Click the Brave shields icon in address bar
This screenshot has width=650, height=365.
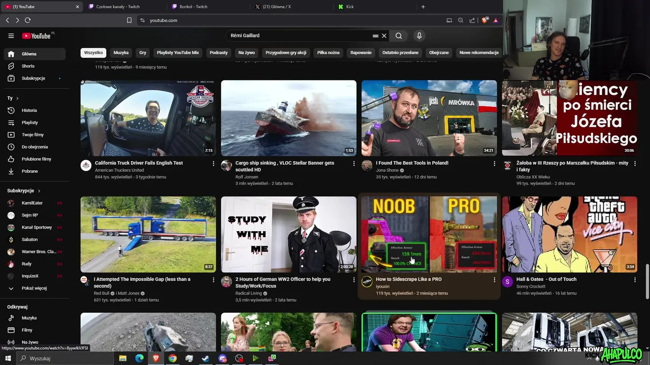click(484, 20)
